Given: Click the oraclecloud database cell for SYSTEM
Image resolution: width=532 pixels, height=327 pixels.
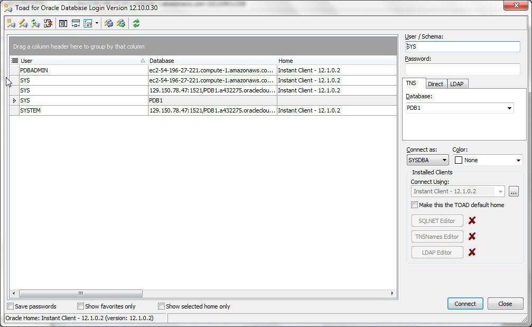Looking at the screenshot, I should click(x=212, y=110).
